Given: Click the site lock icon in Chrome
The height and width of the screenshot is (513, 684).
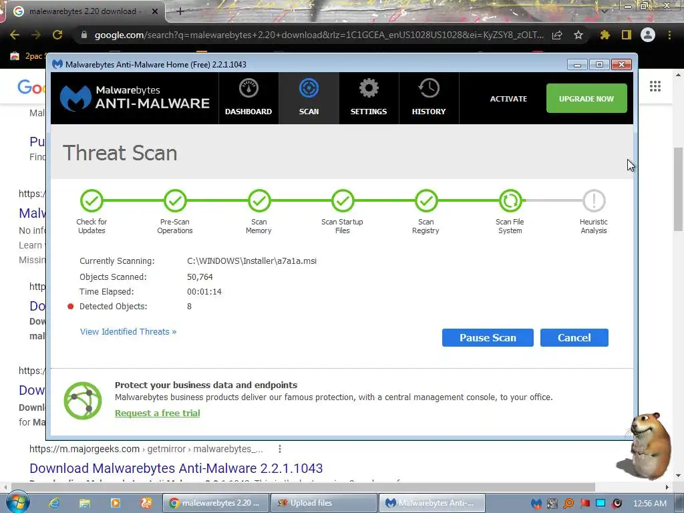Looking at the screenshot, I should 83,35.
